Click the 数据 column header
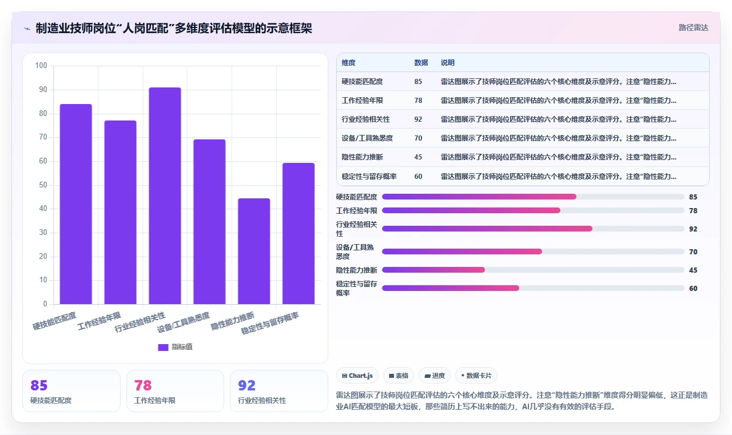The height and width of the screenshot is (435, 732). pyautogui.click(x=421, y=63)
